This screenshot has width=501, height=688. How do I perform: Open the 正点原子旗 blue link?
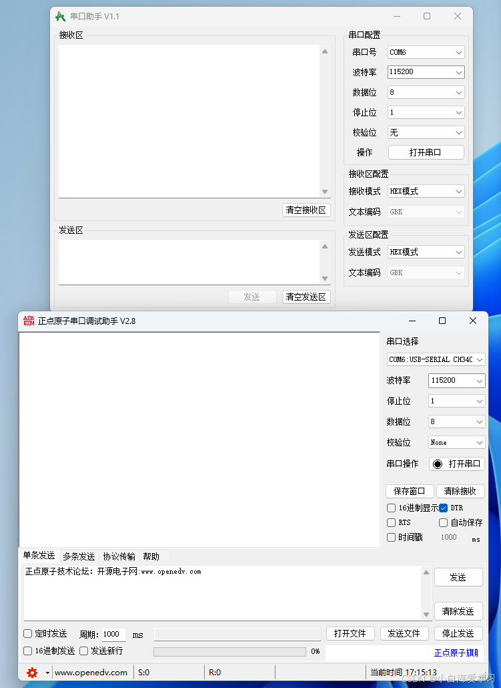coord(456,653)
